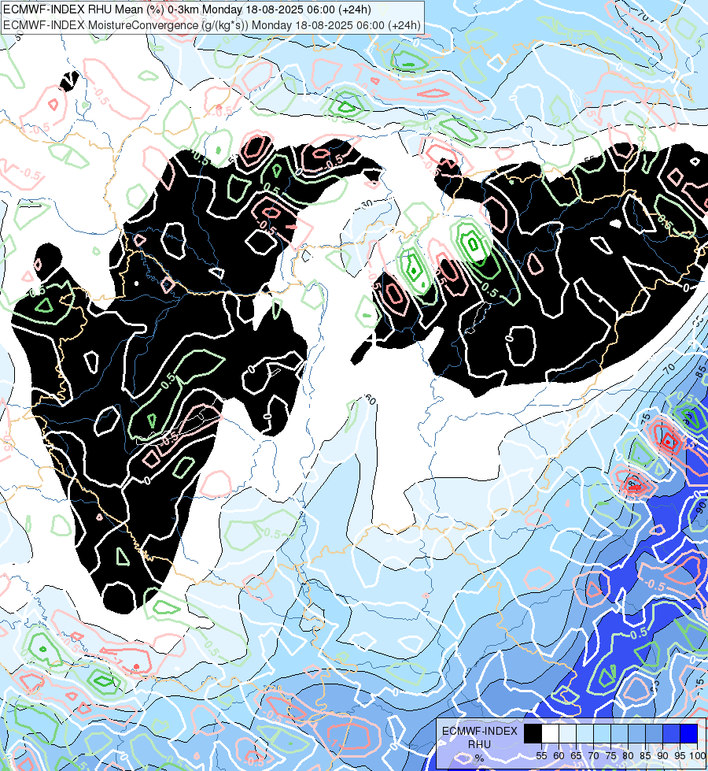Click the white 55–60% legend swatch
Screen dimensions: 708x771
coord(551,733)
